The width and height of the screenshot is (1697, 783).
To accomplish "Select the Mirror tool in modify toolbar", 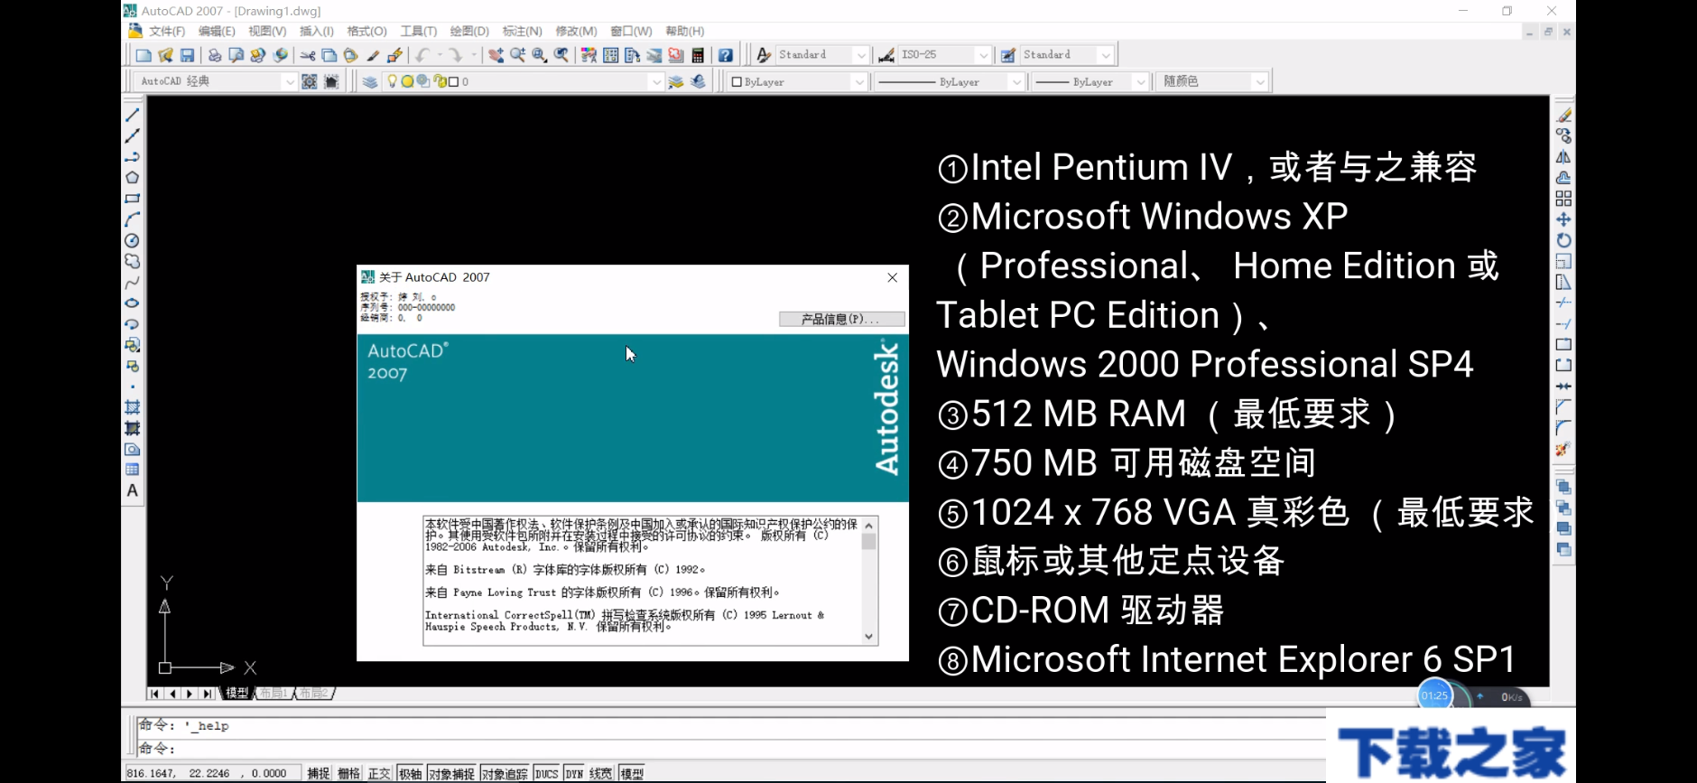I will click(1563, 156).
